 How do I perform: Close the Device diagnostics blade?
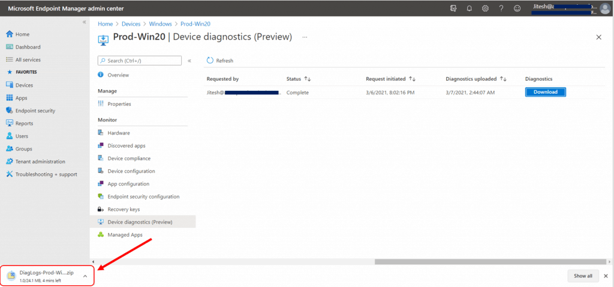pyautogui.click(x=599, y=37)
